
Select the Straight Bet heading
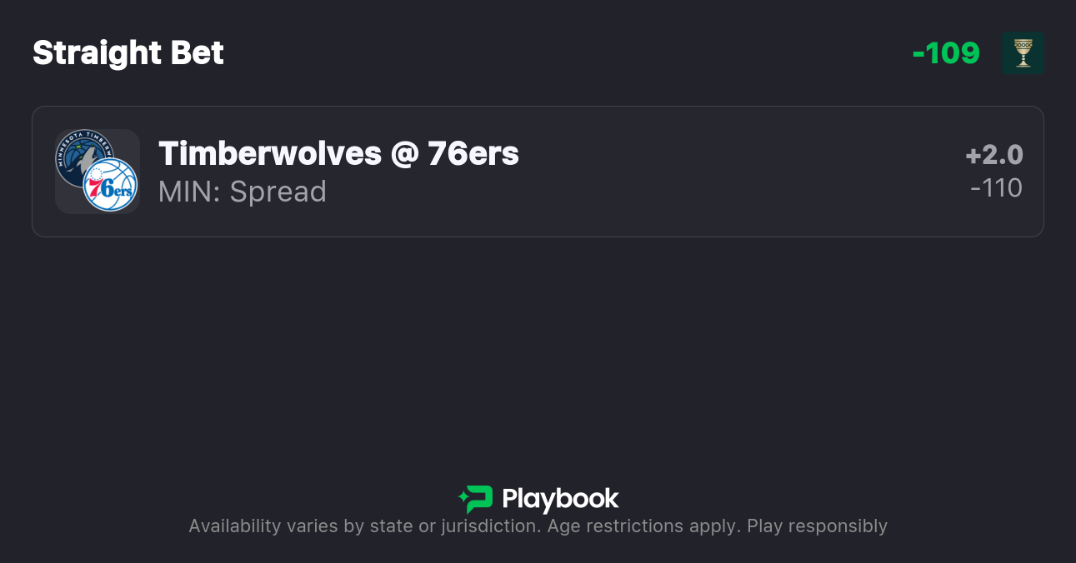(x=128, y=53)
